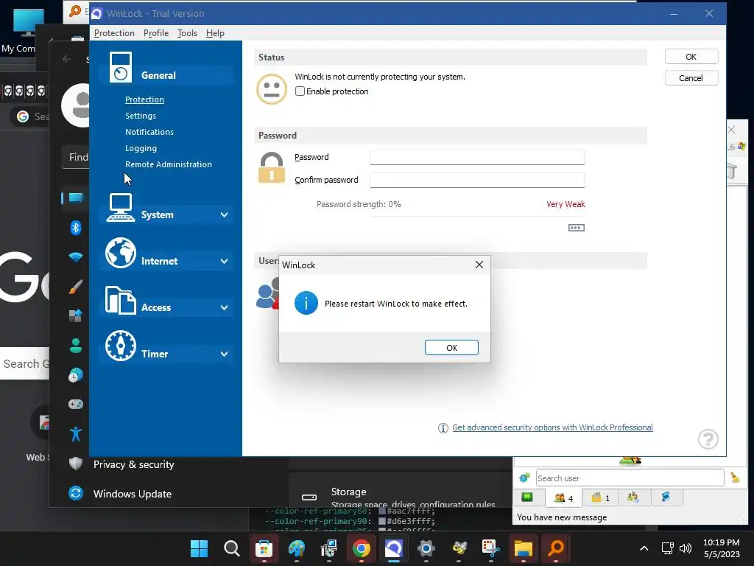Click the question mark help icon

[x=708, y=439]
